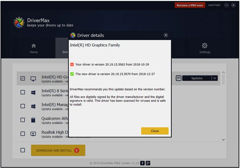
Task: Click the DriverMax logo icon
Action: [19, 23]
